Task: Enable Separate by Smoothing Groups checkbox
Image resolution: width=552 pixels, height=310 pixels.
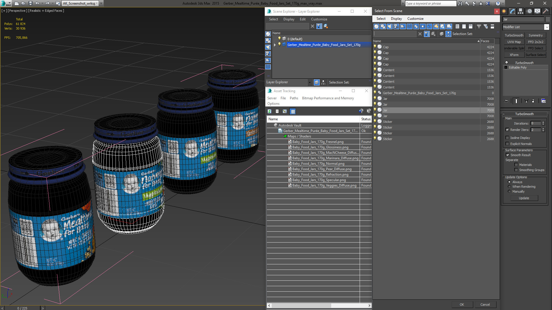Action: [516, 170]
